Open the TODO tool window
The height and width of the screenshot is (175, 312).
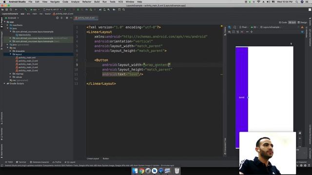(9, 162)
